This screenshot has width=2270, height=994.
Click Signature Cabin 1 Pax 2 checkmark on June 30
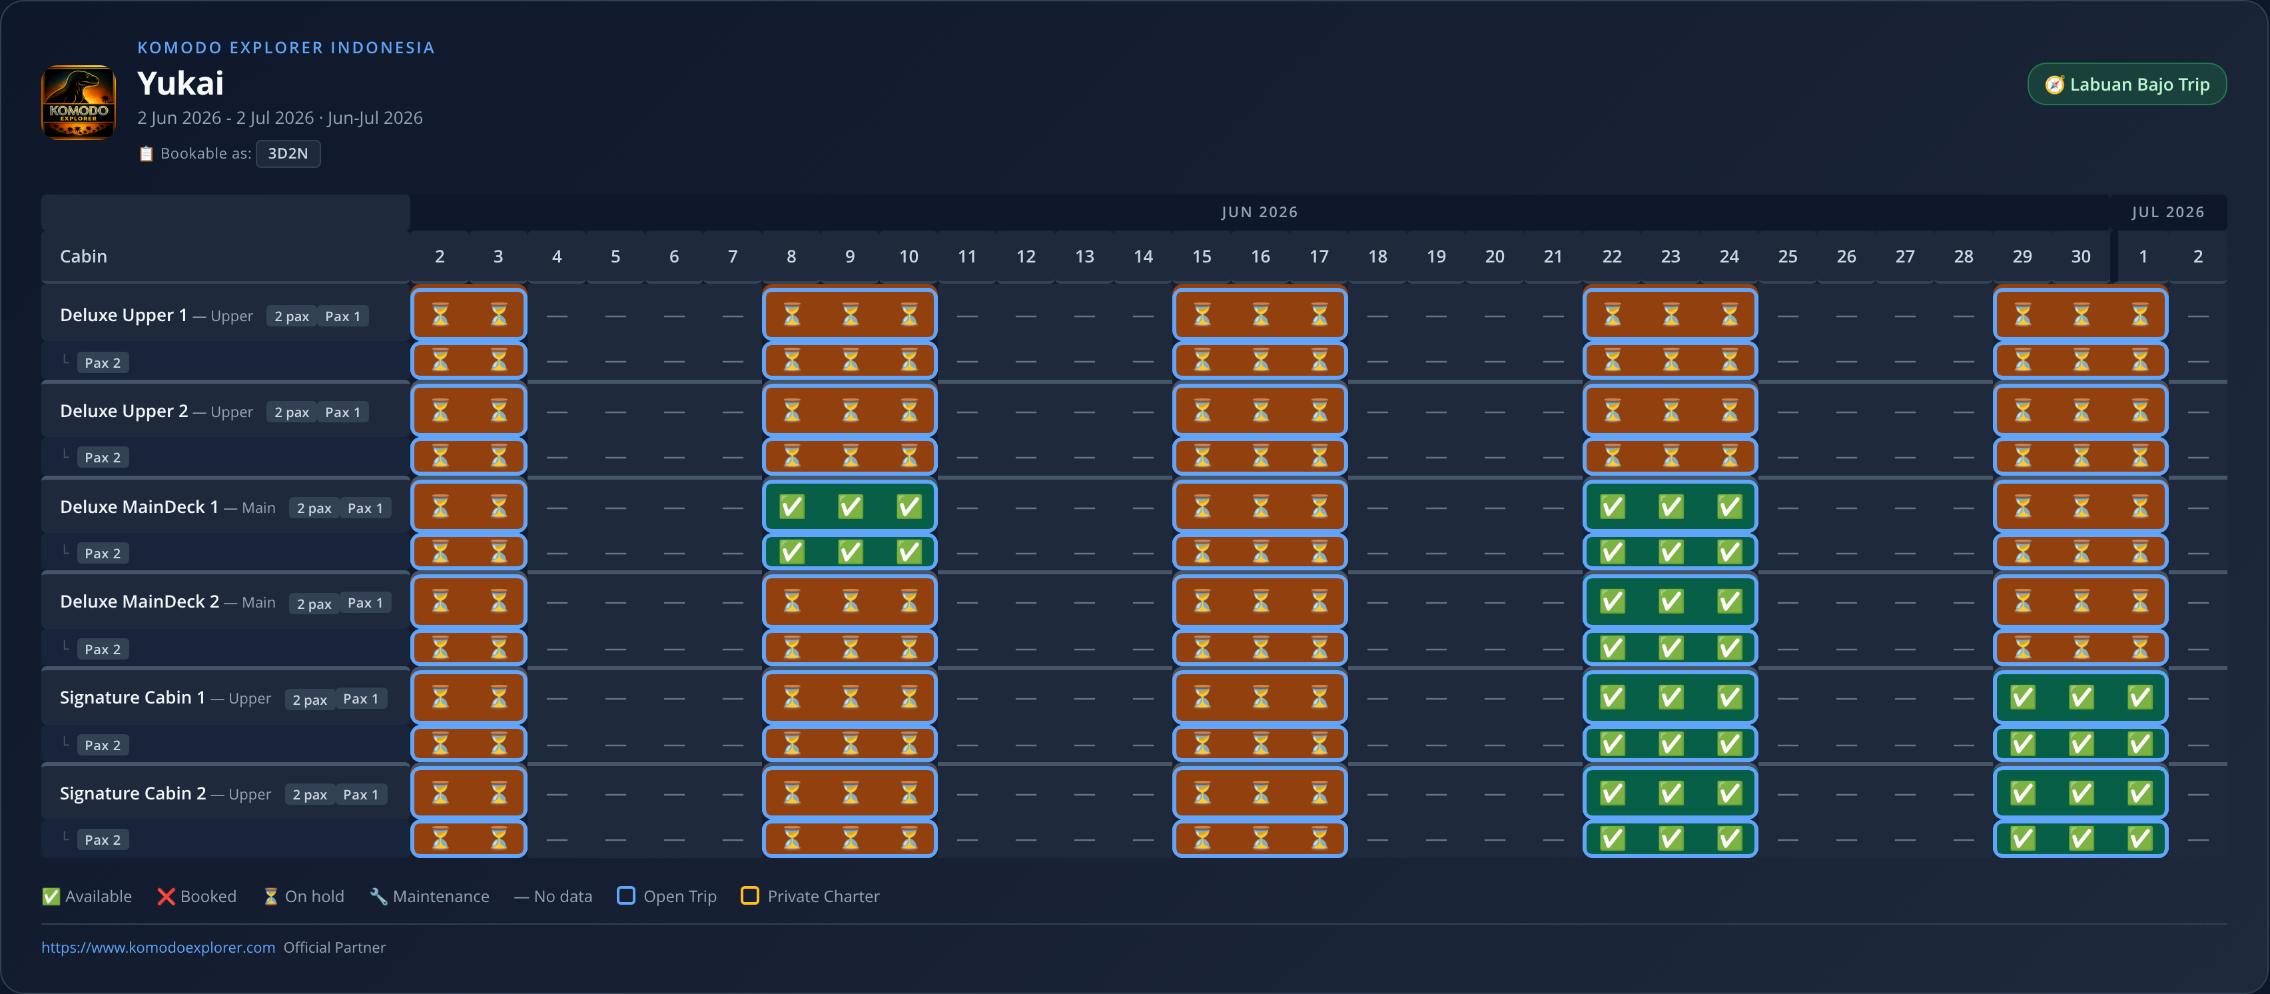[2081, 745]
